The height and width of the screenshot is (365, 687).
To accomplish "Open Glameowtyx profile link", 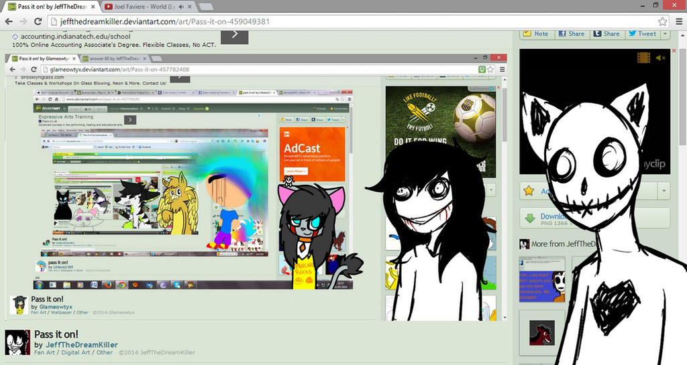I will pyautogui.click(x=56, y=307).
